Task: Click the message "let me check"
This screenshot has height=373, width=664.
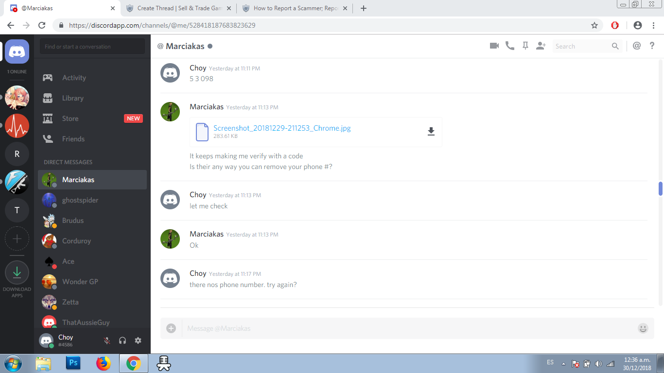Action: pyautogui.click(x=209, y=206)
